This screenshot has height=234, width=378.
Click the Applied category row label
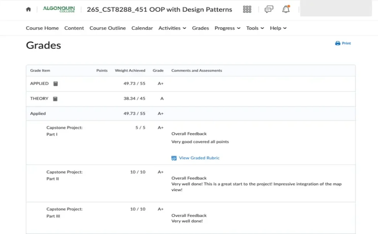38,114
